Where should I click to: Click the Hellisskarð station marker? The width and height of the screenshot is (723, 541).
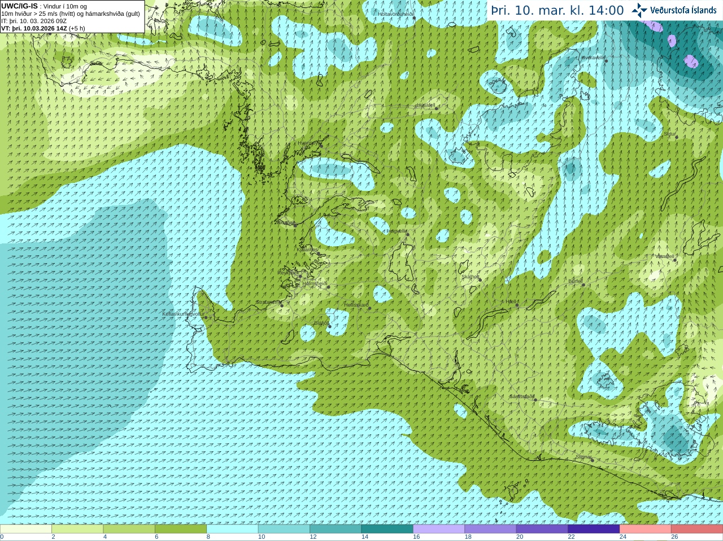tap(369, 308)
